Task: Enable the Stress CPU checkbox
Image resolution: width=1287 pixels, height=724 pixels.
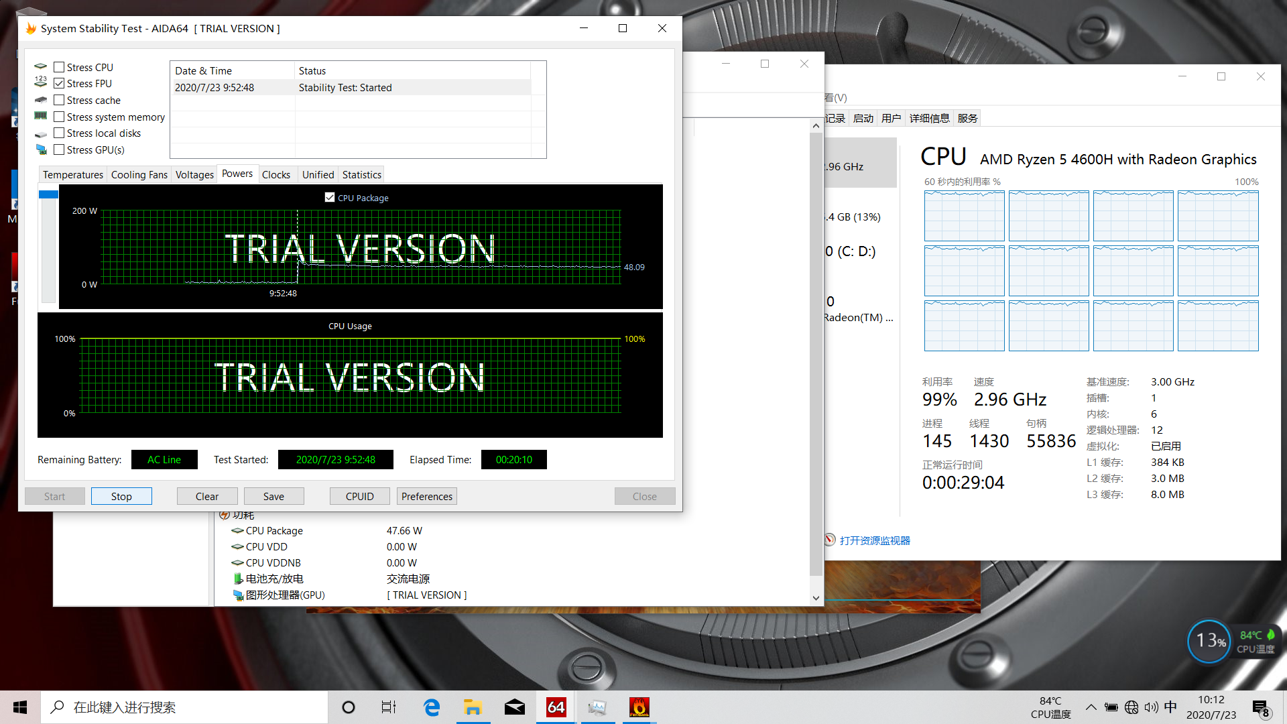Action: 59,67
